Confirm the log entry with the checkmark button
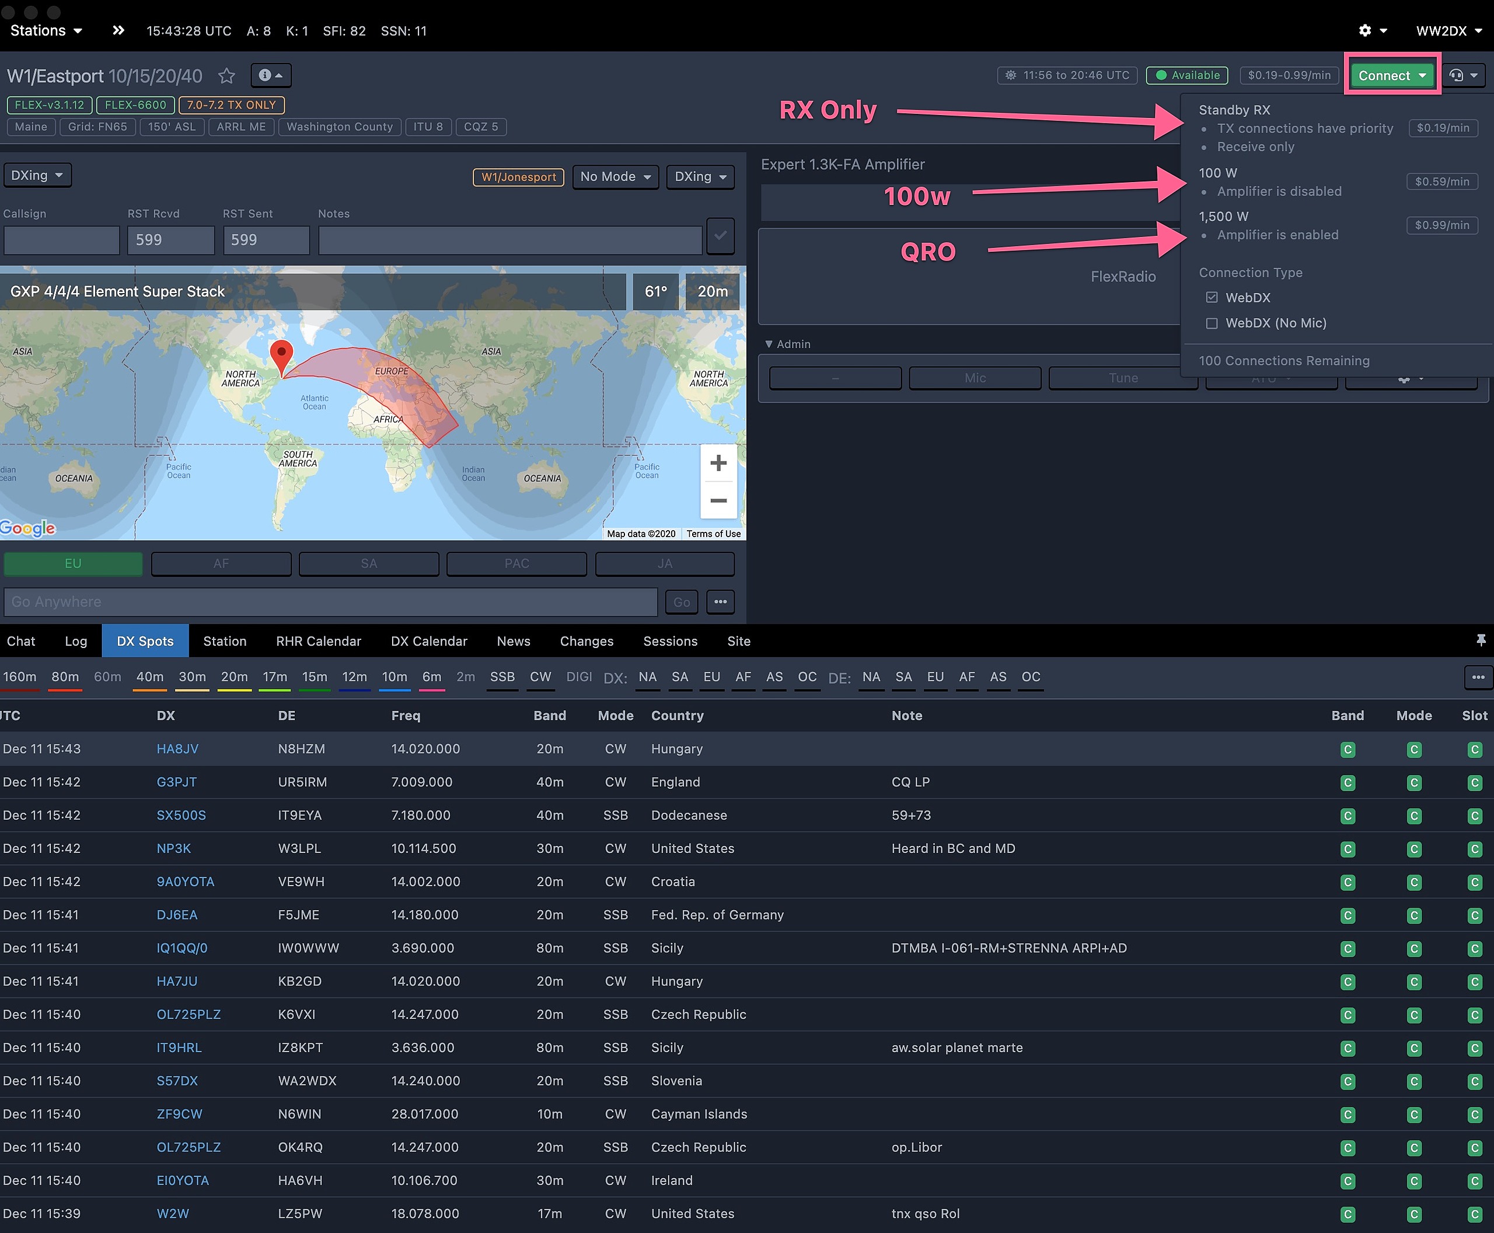1494x1233 pixels. point(720,236)
